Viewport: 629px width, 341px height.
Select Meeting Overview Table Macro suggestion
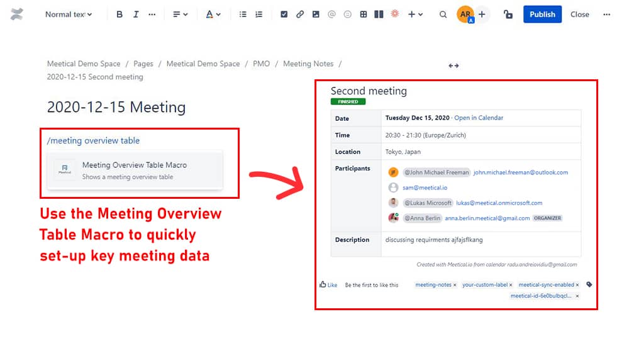coord(135,170)
